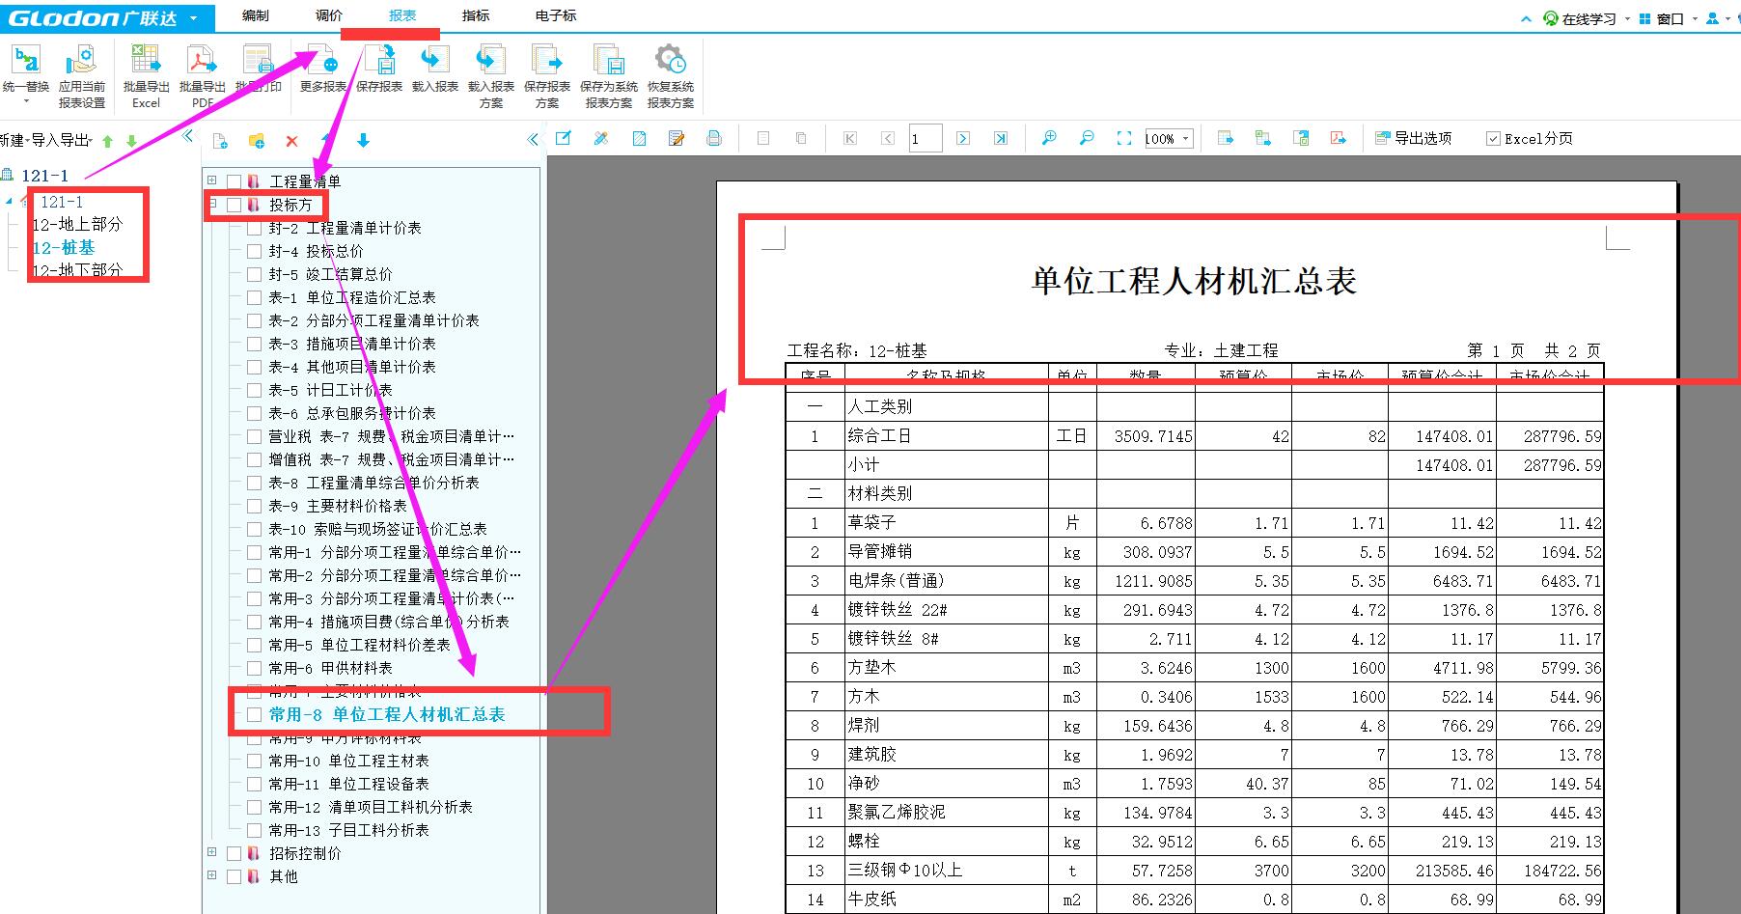
Task: Click the blue move-down arrow icon
Action: click(363, 141)
